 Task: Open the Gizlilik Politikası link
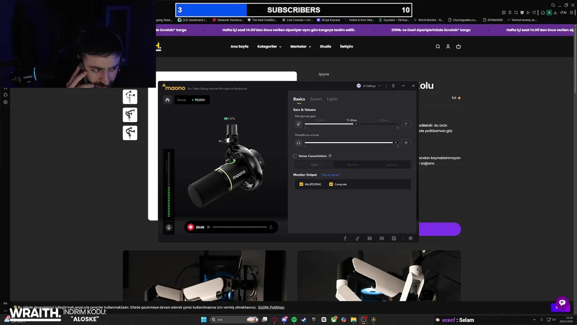click(271, 307)
